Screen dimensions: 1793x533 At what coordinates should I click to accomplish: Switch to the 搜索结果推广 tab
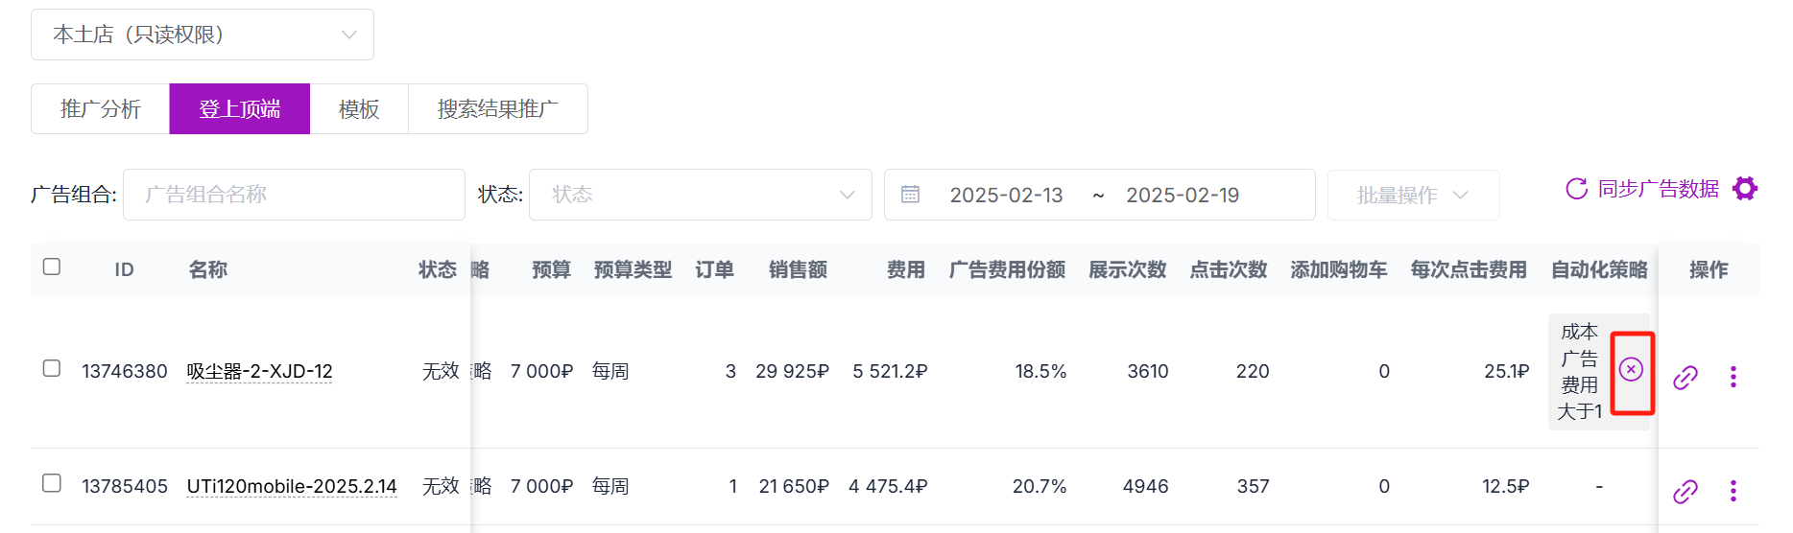[498, 108]
